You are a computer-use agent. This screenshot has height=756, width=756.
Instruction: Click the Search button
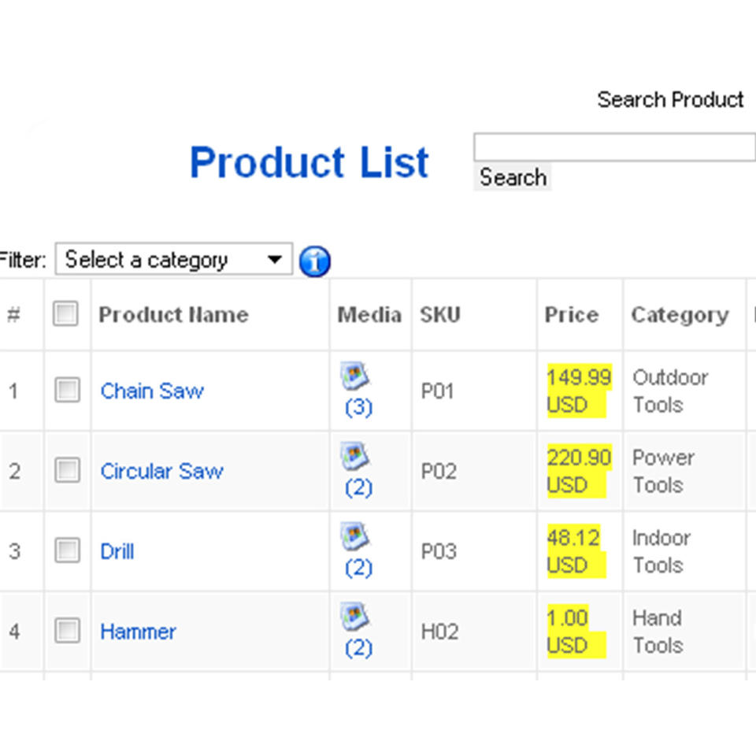coord(513,177)
